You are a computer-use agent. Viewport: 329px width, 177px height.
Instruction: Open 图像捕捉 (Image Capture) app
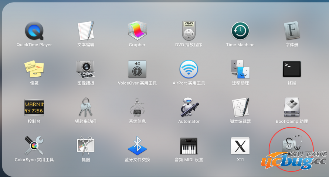click(x=86, y=69)
